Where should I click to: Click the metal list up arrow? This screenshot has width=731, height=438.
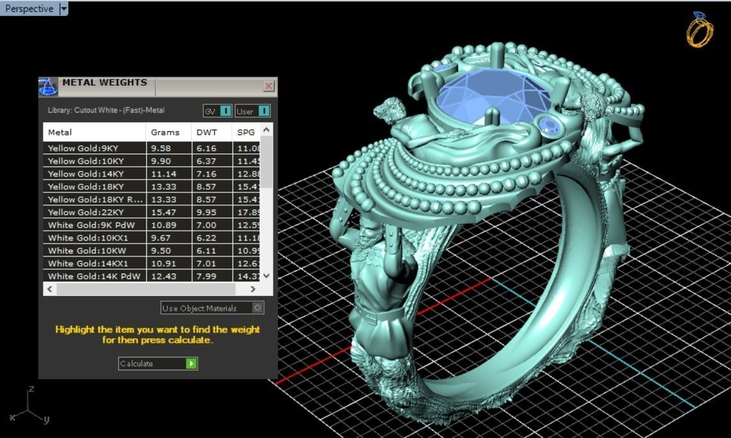point(266,130)
